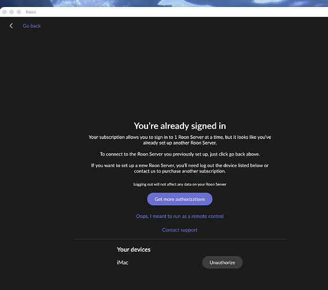Click the back arrow chevron icon

click(x=11, y=26)
